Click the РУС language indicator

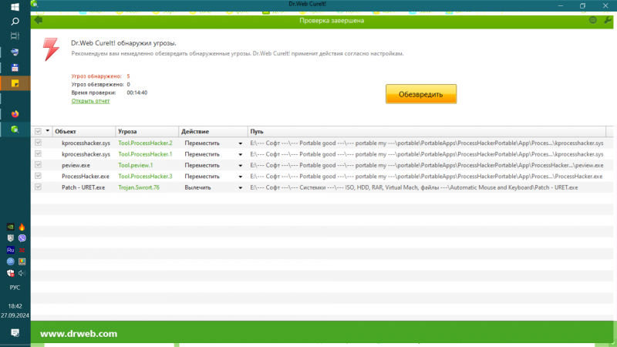15,288
